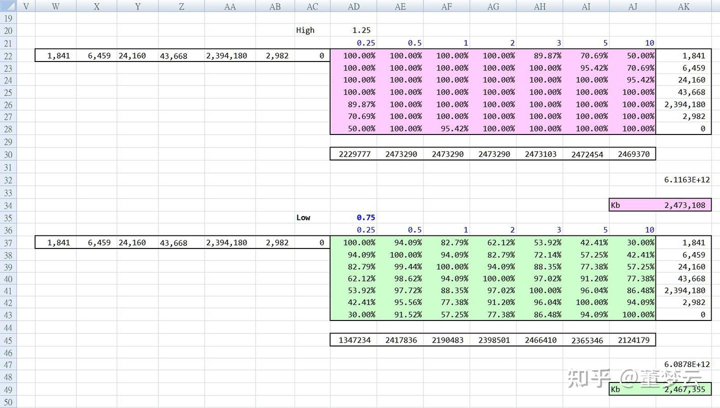Click cell AG37 showing 62.12%

click(x=493, y=242)
